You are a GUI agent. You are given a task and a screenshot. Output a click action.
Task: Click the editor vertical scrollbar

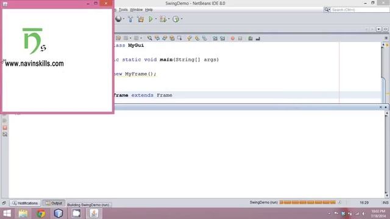point(383,73)
